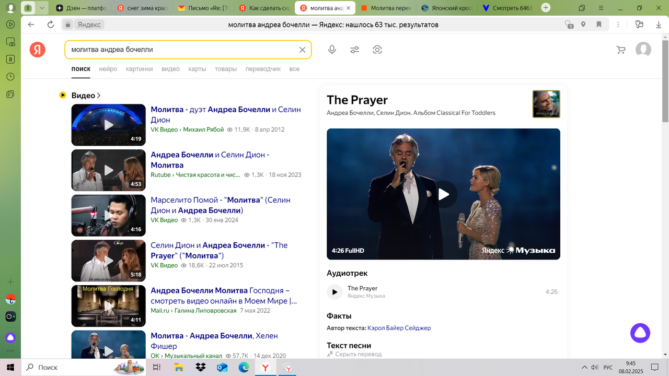Image resolution: width=669 pixels, height=376 pixels.
Task: Open the red umbrella sidebar app icon
Action: click(x=10, y=299)
